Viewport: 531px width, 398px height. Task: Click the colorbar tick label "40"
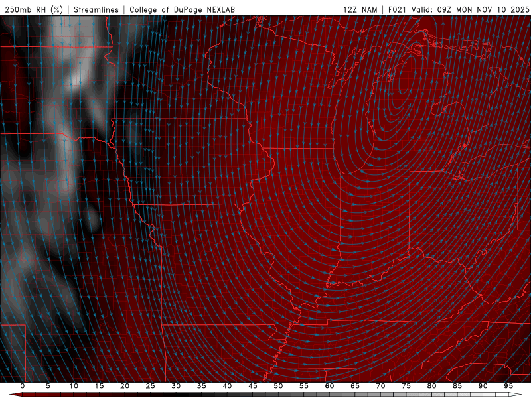coord(227,386)
